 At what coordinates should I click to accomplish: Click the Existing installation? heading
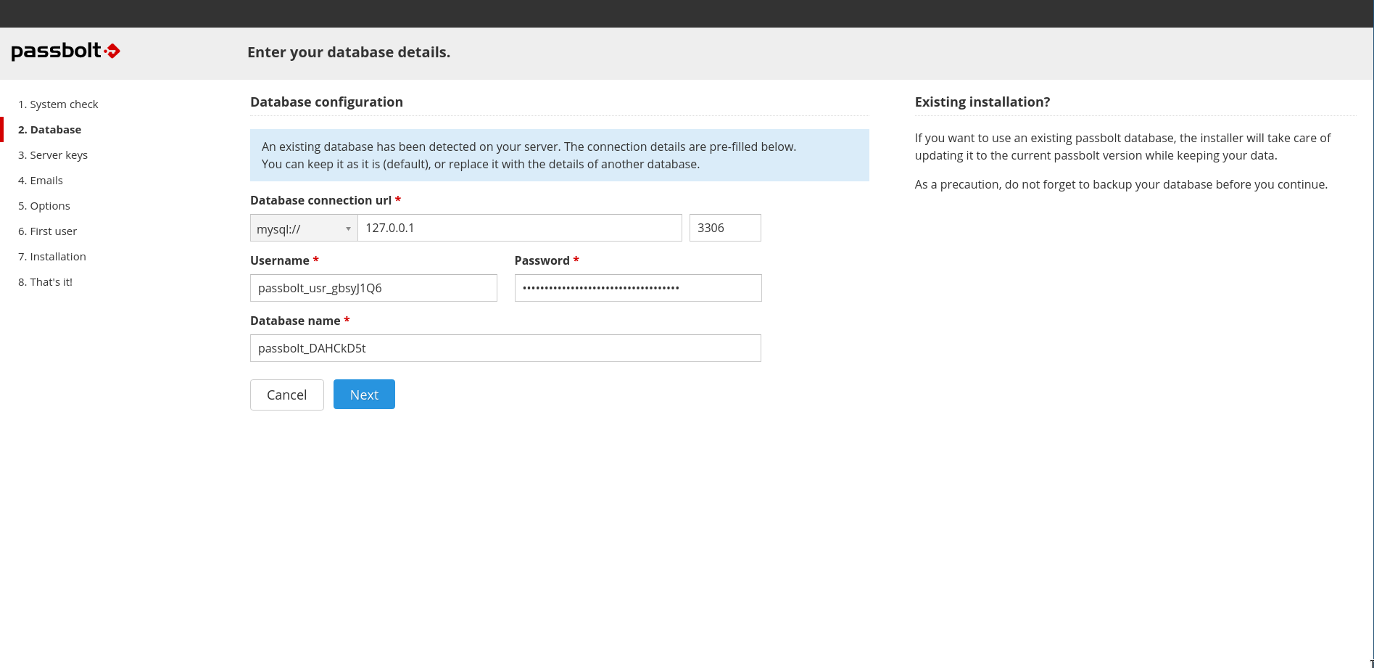[x=982, y=102]
